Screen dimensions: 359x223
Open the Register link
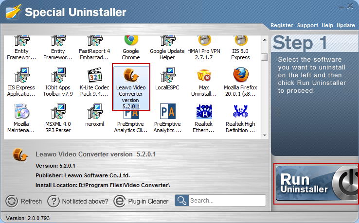[x=282, y=25]
